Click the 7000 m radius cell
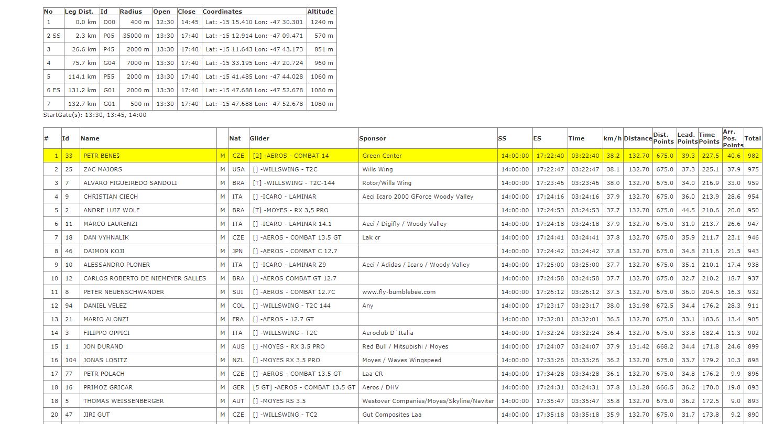The width and height of the screenshot is (773, 424). (136, 63)
